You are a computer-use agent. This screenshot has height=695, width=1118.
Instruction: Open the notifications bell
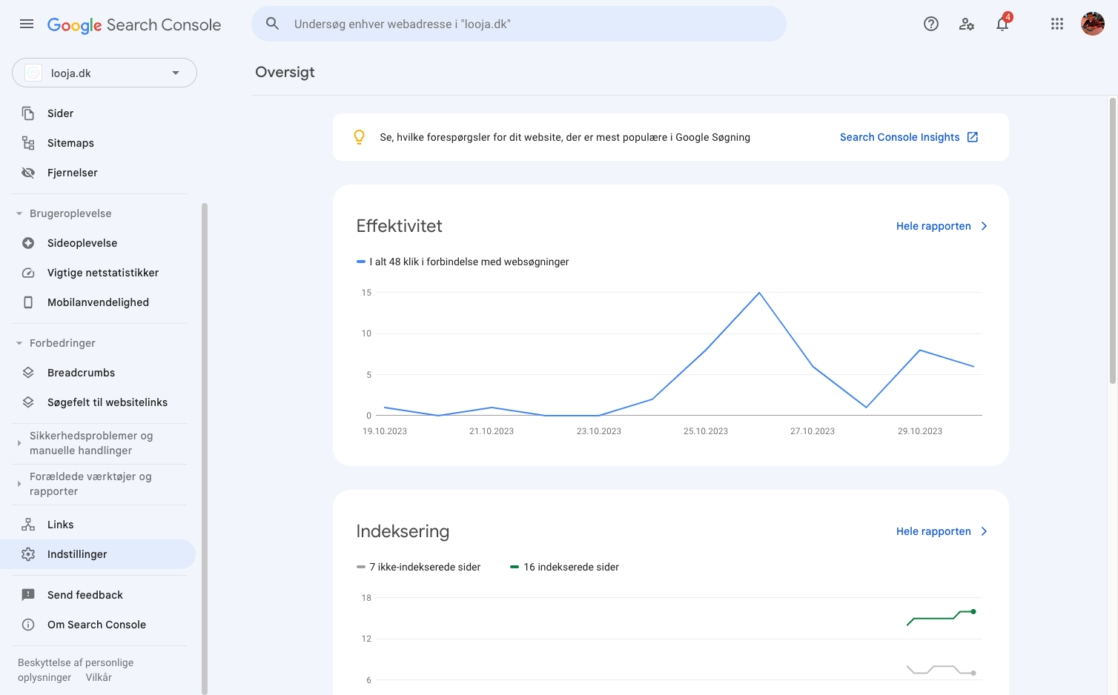tap(1002, 24)
